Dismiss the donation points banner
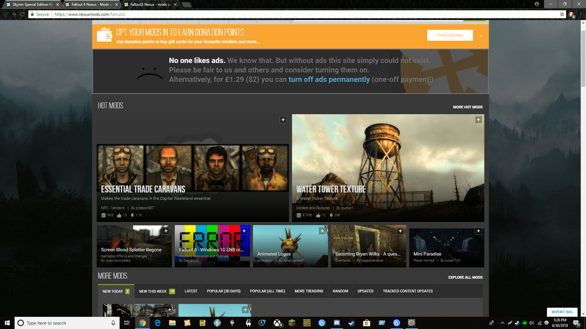This screenshot has height=329, width=586. (481, 36)
